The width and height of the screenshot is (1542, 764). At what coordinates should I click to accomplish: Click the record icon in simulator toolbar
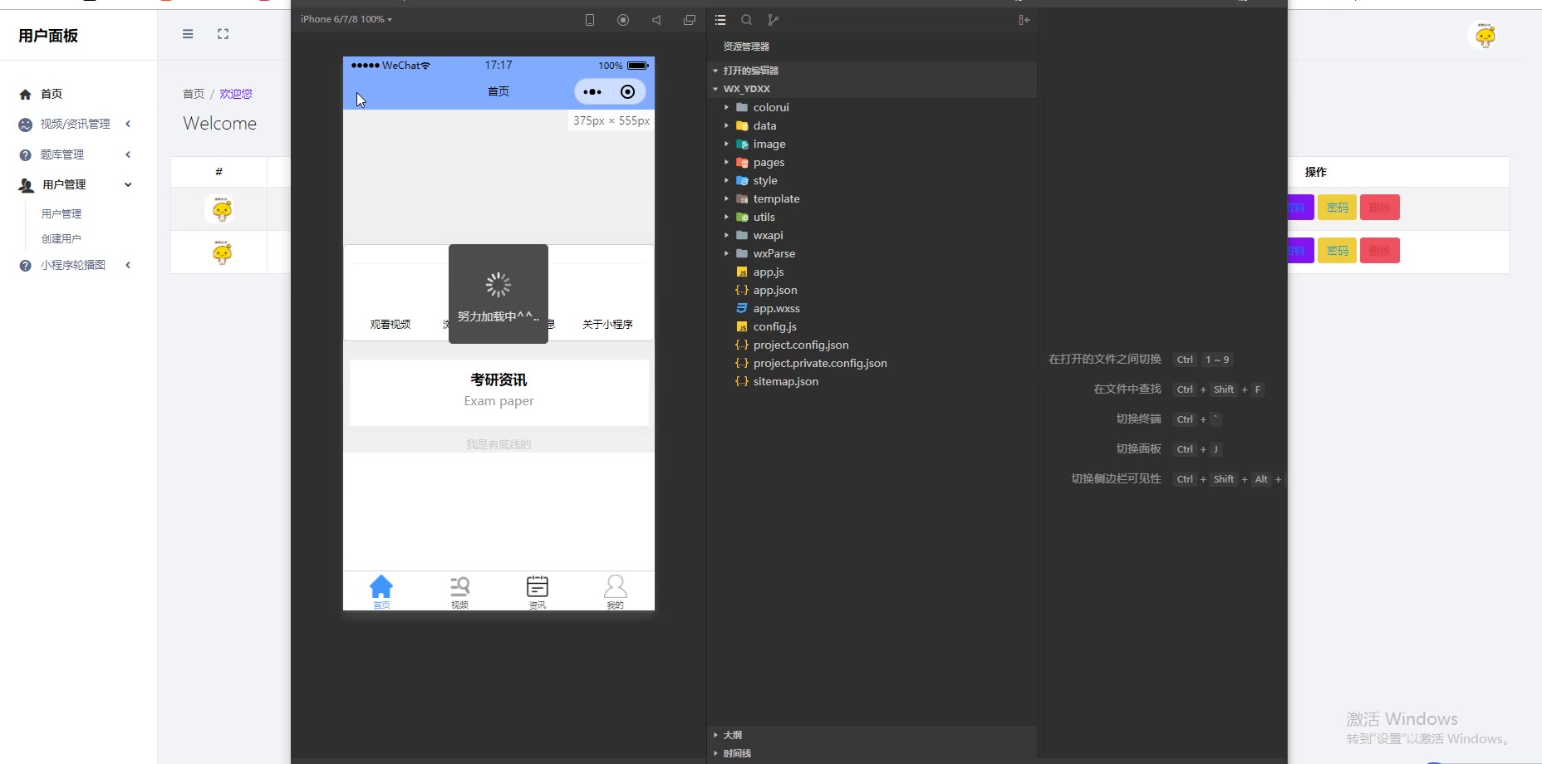[623, 20]
